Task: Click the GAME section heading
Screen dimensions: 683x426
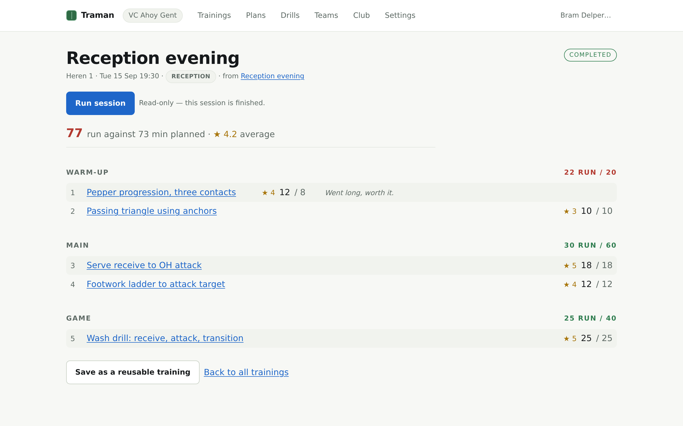Action: pyautogui.click(x=78, y=318)
